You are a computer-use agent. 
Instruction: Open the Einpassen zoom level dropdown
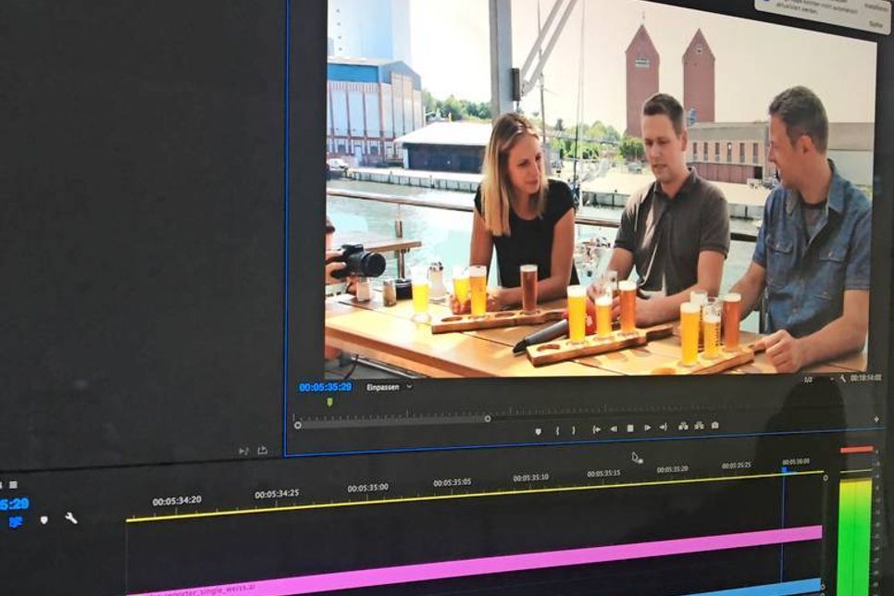(389, 387)
